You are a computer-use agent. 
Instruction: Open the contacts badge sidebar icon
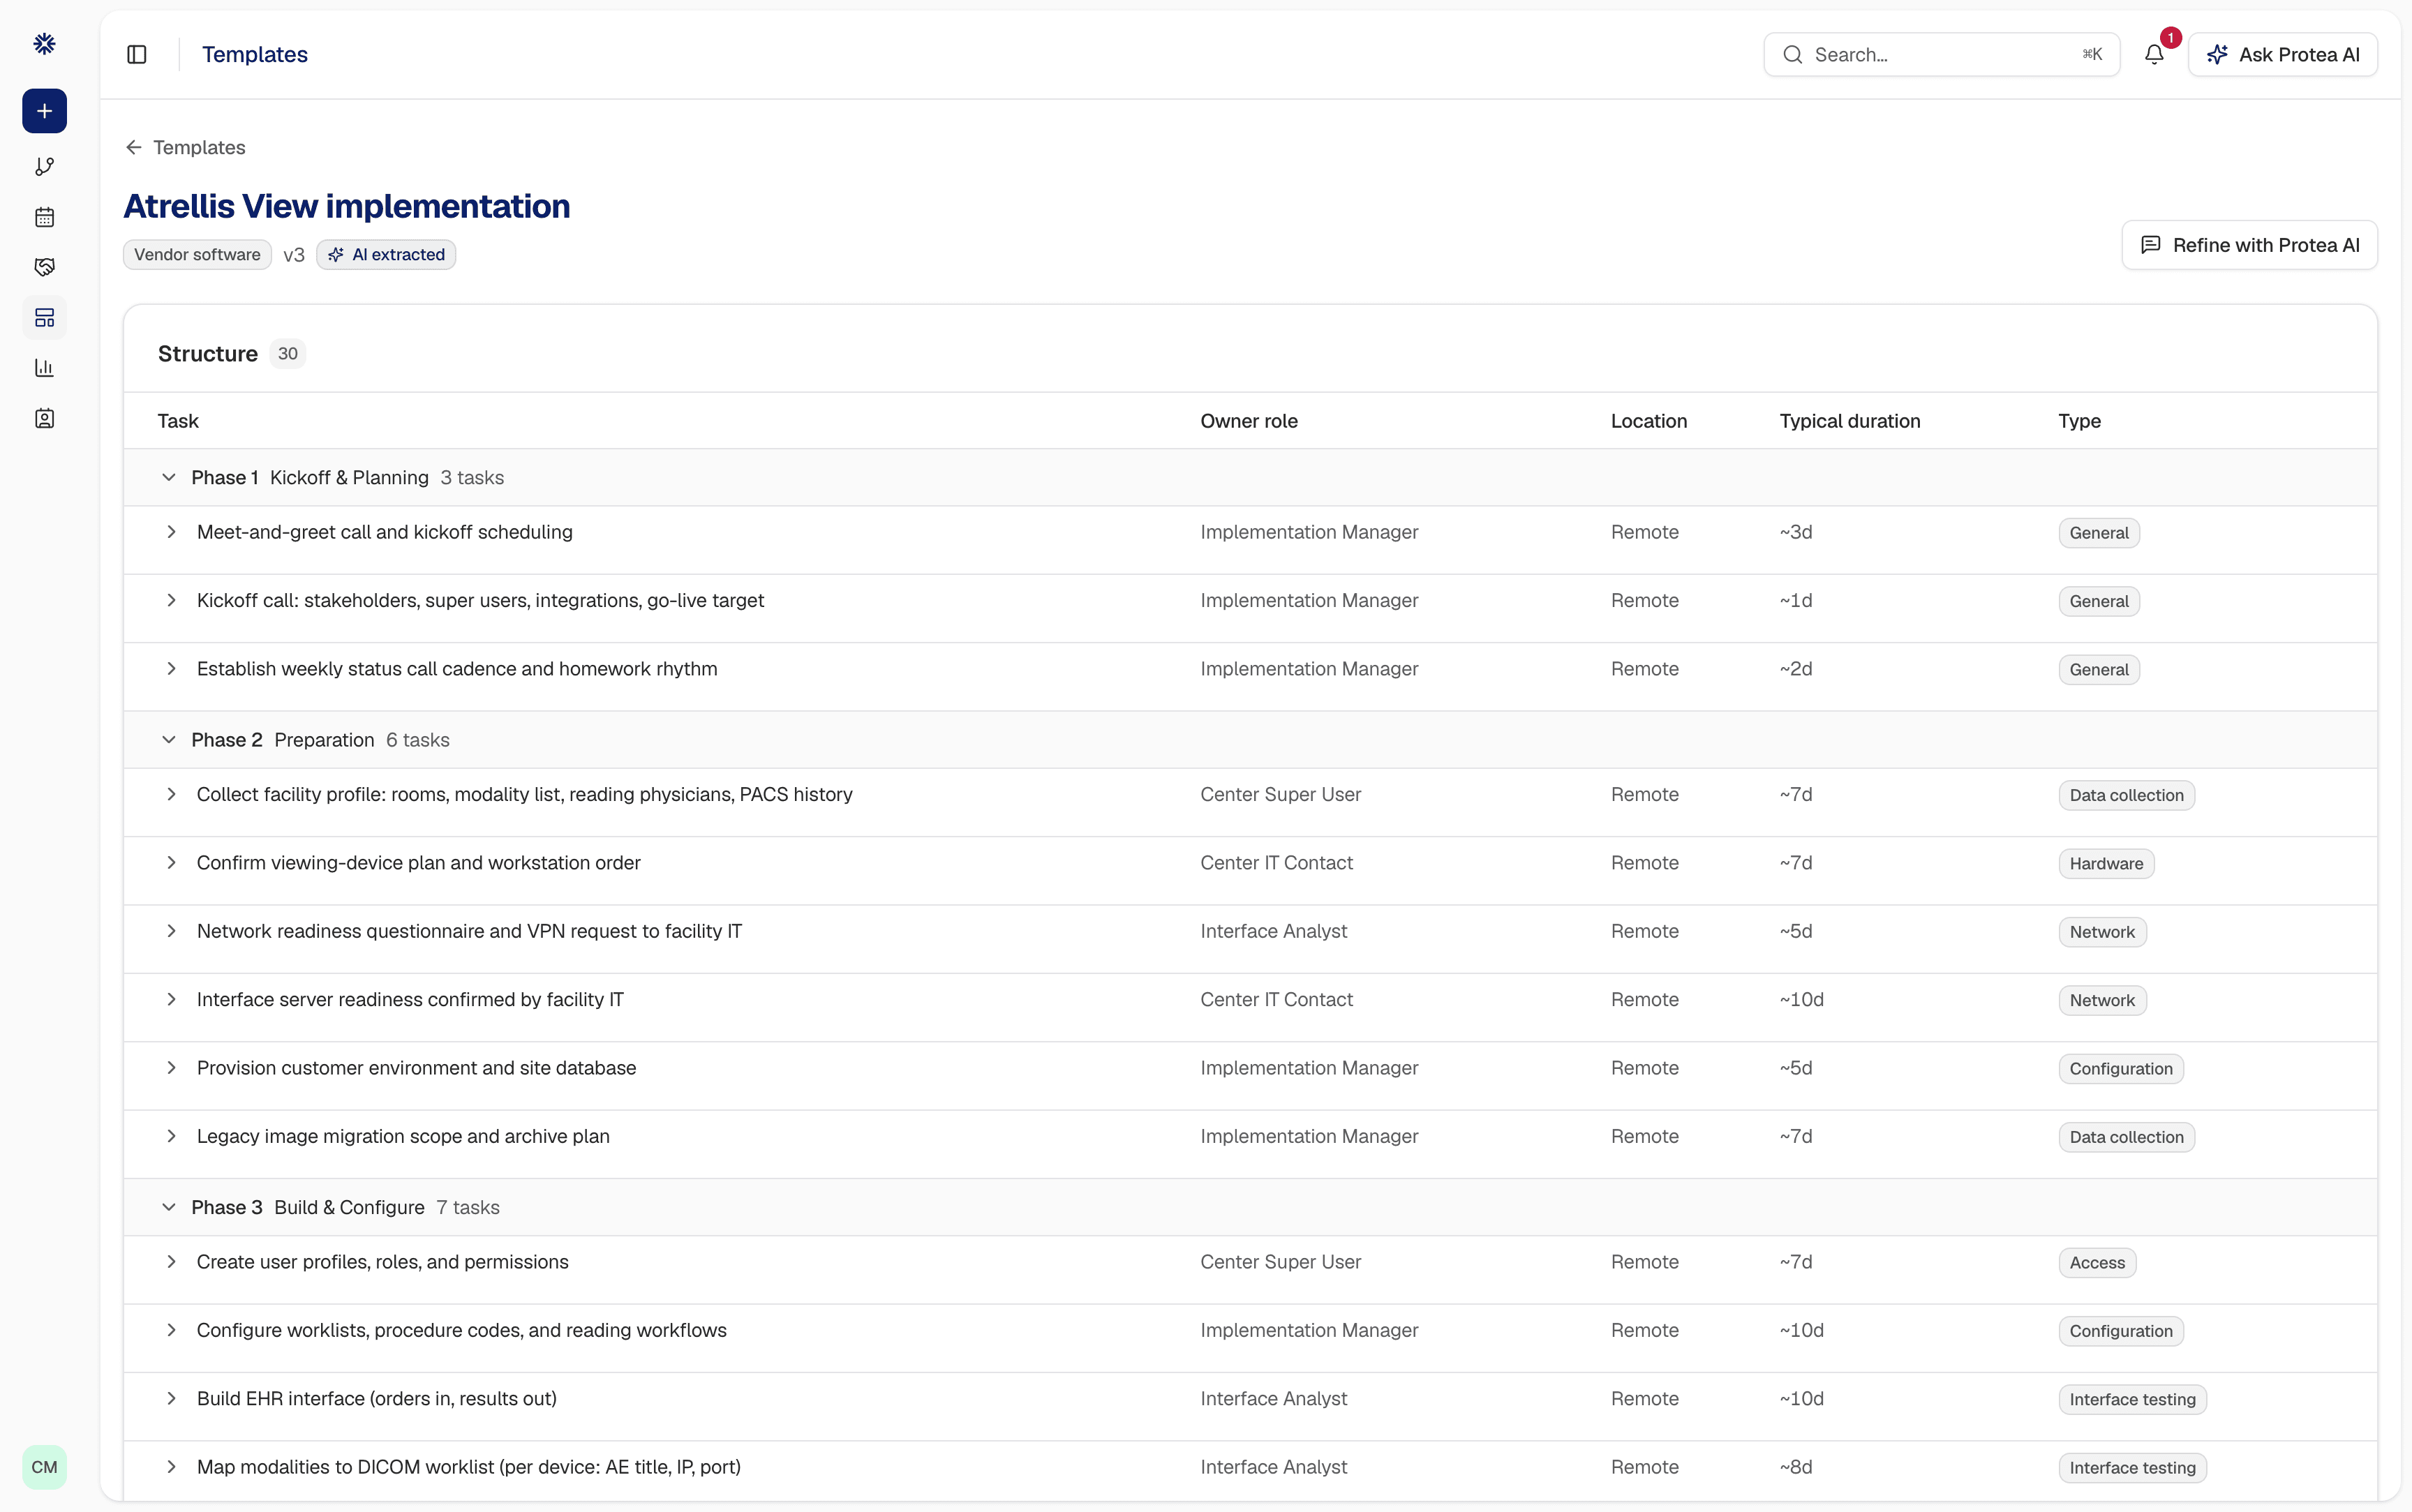tap(44, 418)
